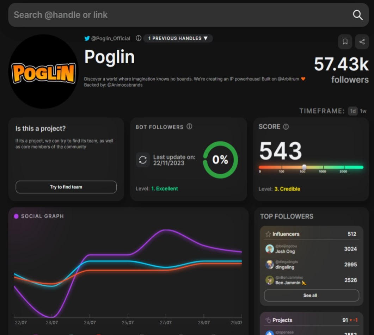Image resolution: width=374 pixels, height=335 pixels.
Task: Click Josh Ong's avatar
Action: (x=270, y=249)
